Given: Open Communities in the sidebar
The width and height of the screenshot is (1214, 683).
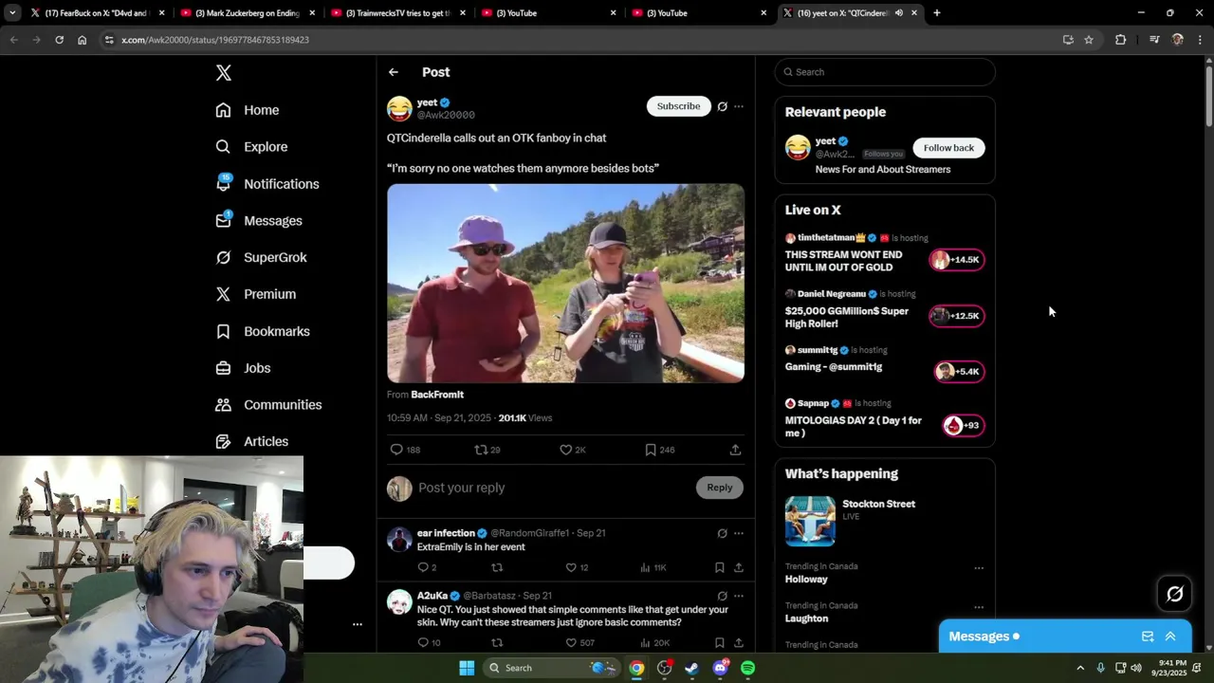Looking at the screenshot, I should click(x=268, y=405).
